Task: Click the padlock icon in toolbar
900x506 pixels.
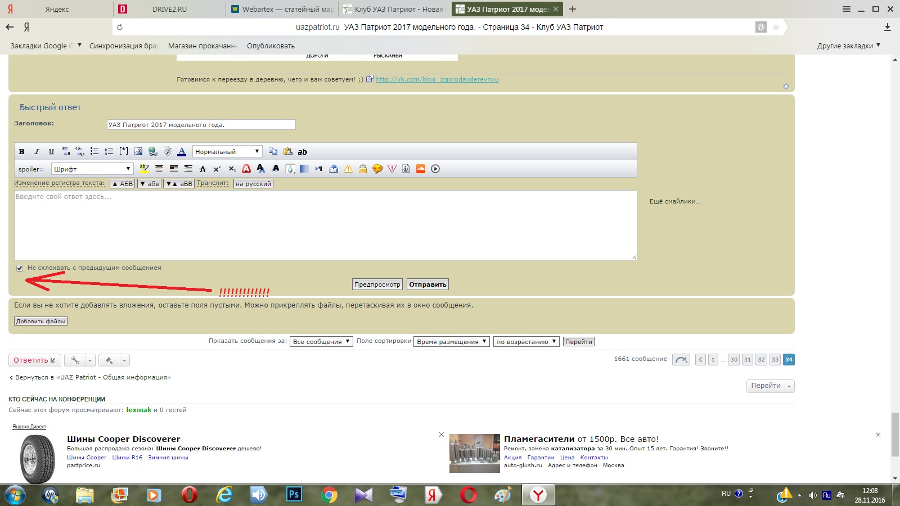Action: 363,169
